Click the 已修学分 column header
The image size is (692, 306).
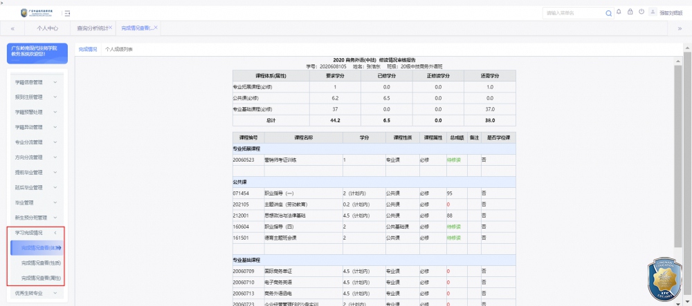(x=387, y=76)
